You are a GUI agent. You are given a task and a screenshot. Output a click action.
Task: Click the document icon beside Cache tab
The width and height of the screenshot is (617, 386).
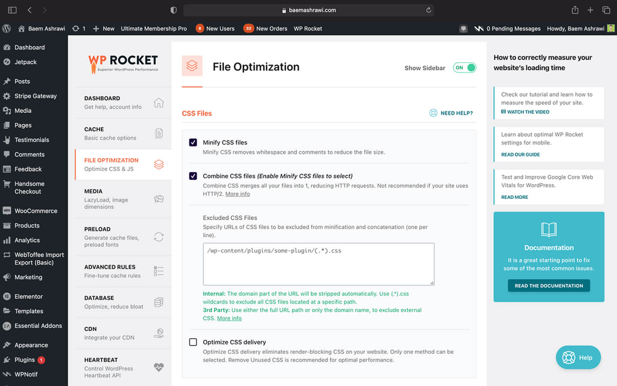click(159, 133)
